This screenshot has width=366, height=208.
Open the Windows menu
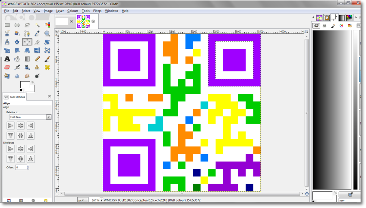tap(111, 11)
